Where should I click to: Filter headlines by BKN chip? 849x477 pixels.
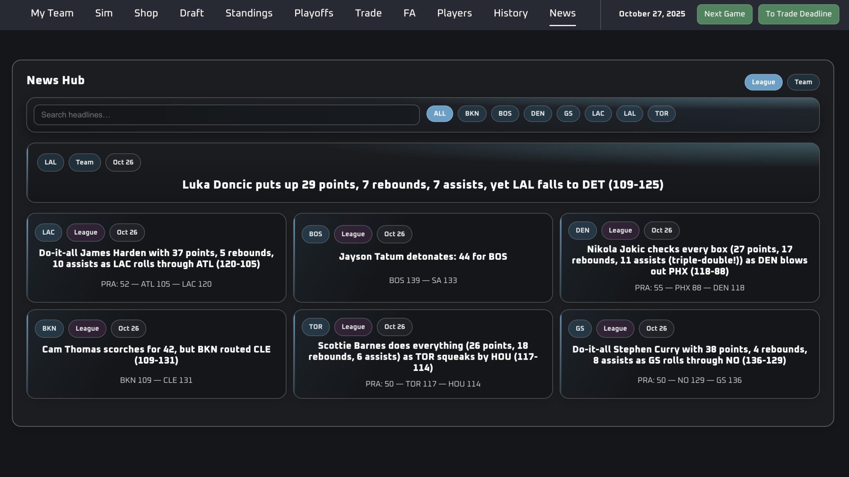(472, 114)
